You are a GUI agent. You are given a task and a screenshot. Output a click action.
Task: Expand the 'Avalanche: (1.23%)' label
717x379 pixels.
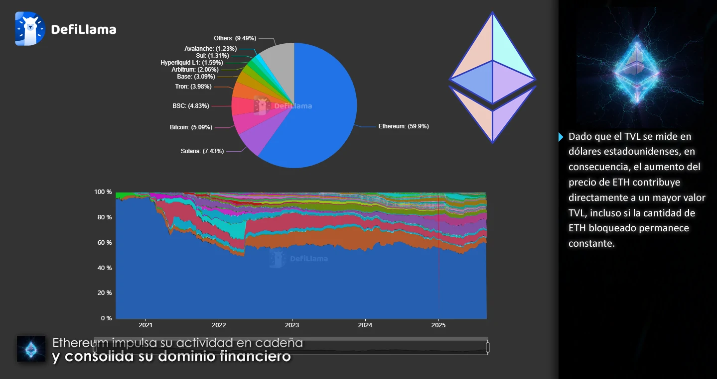click(211, 49)
